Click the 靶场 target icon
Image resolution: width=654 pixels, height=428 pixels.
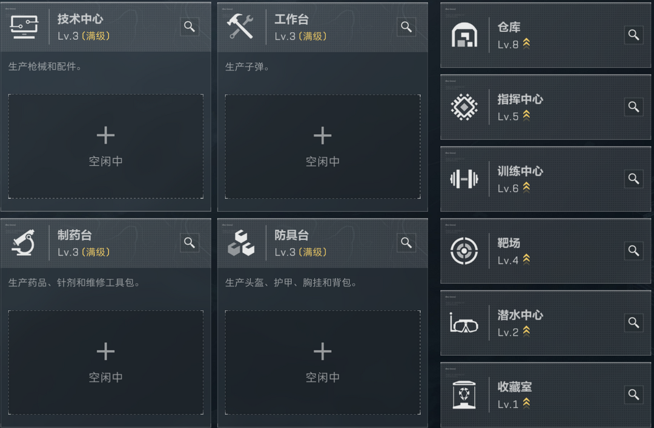(464, 251)
